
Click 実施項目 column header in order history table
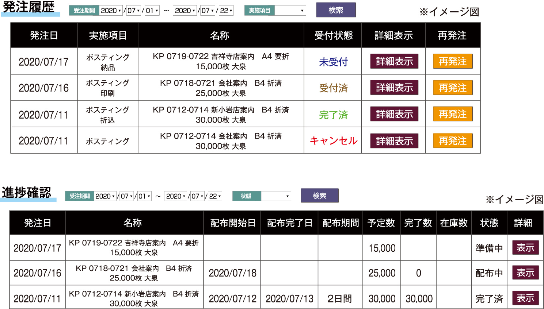click(108, 35)
